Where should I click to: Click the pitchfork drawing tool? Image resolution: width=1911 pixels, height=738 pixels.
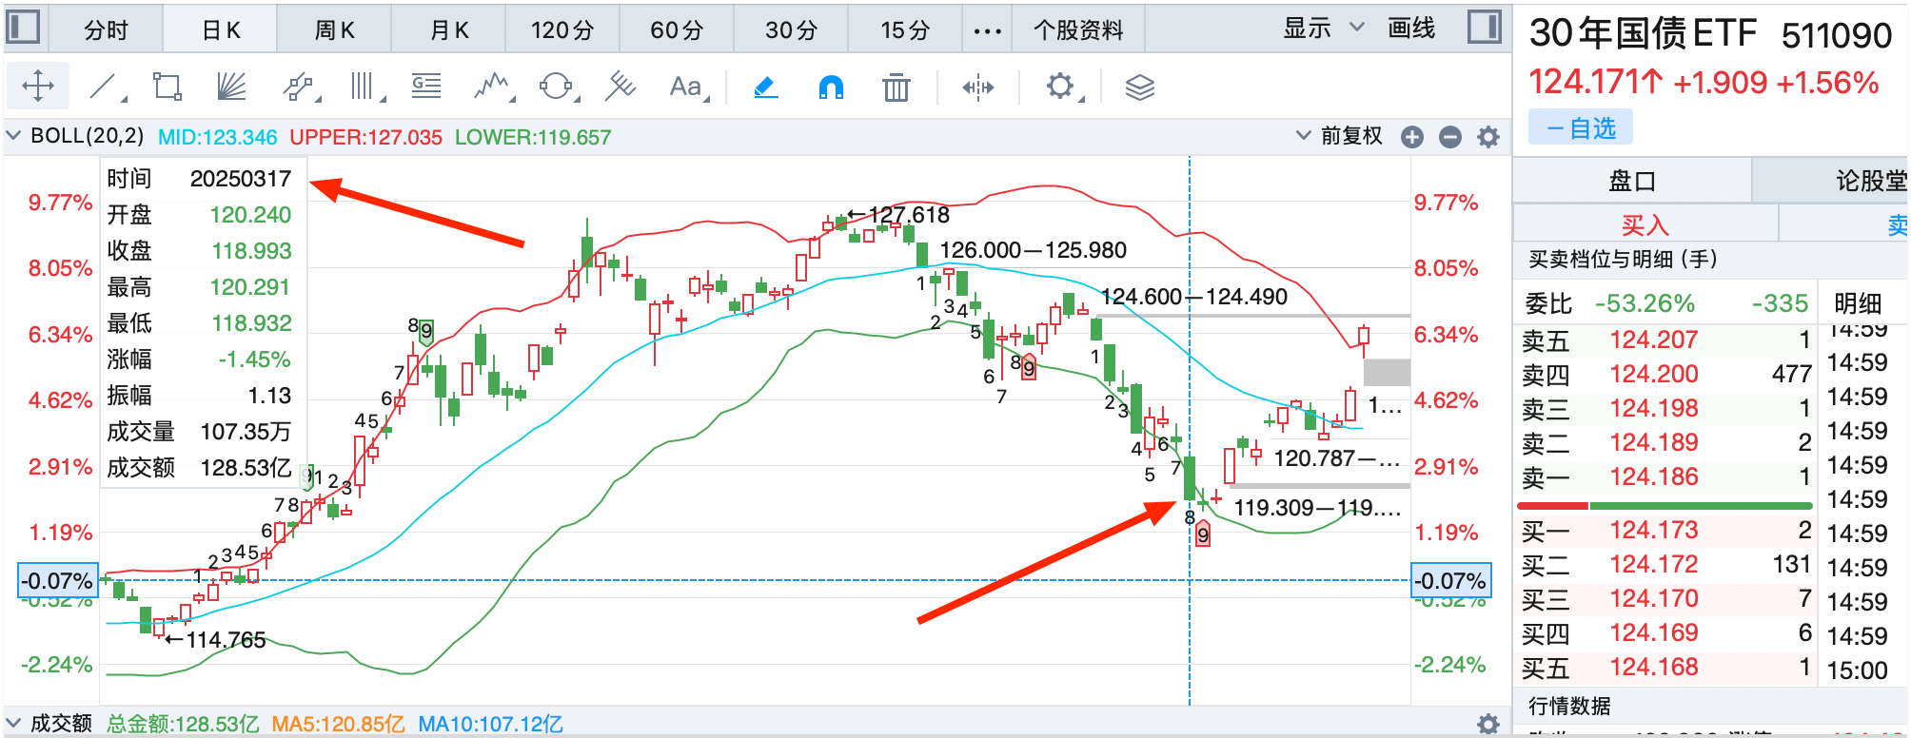620,87
